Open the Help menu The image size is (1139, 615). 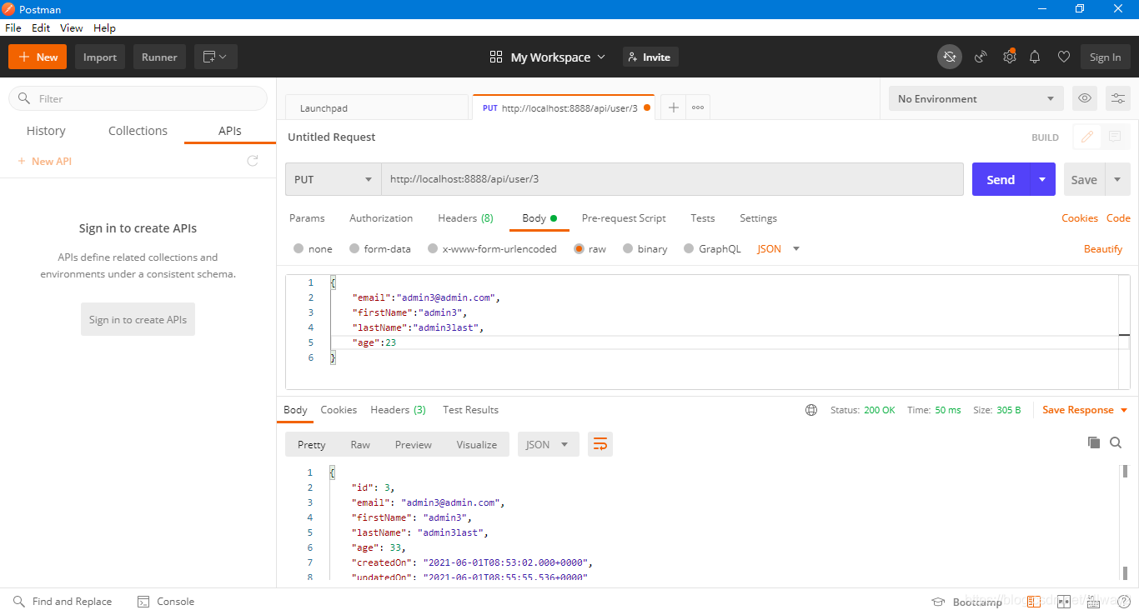104,27
